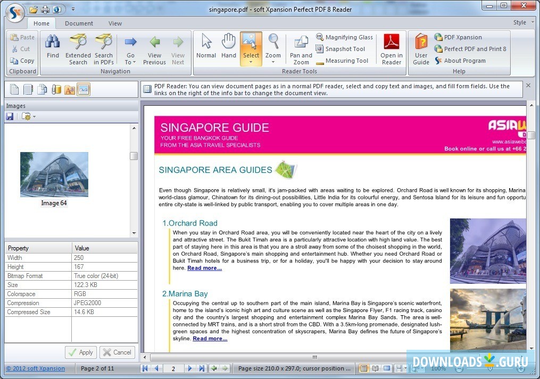This screenshot has height=379, width=540.
Task: Expand the quick access toolbar customize arrow
Action: (x=73, y=9)
